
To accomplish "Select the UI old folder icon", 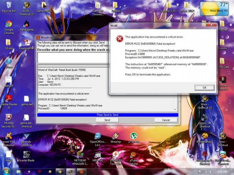I will coord(9,44).
